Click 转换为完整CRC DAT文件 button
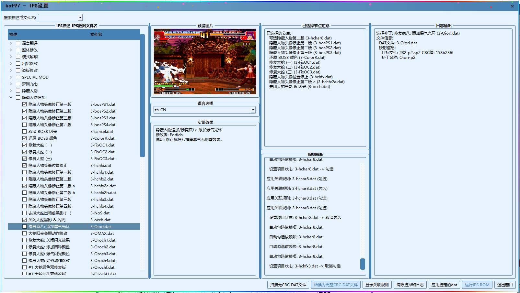The image size is (520, 293). (336, 285)
